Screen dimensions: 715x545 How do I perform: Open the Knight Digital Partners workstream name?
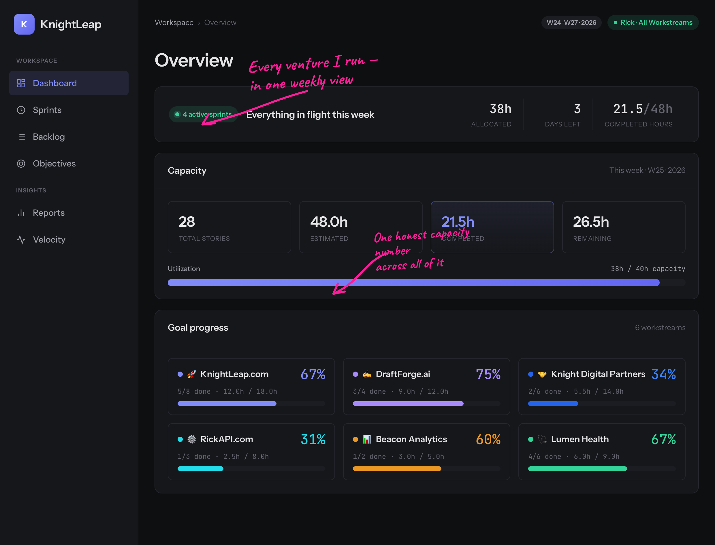point(598,374)
